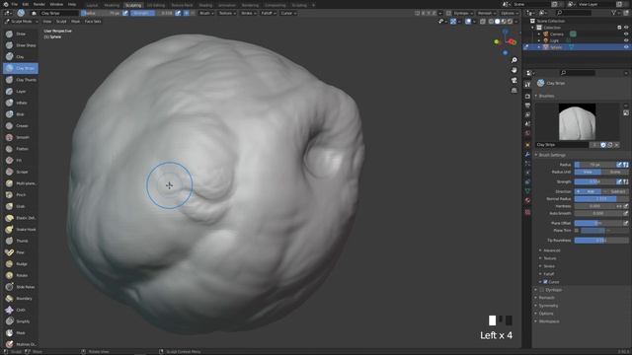Open the Mask menu in the viewport header
This screenshot has height=355, width=632.
[x=75, y=22]
